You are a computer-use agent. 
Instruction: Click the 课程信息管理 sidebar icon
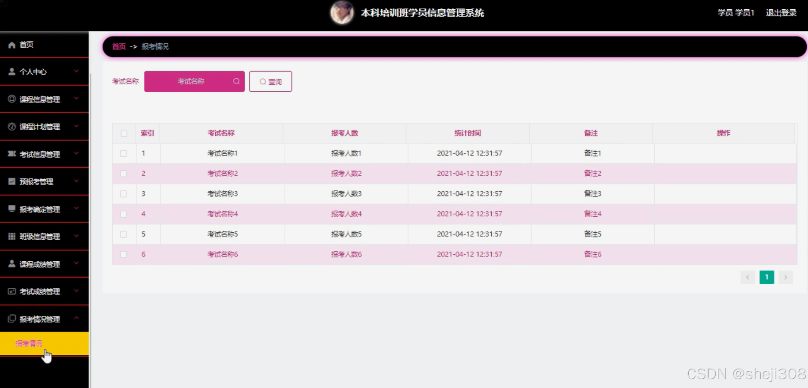coord(12,99)
